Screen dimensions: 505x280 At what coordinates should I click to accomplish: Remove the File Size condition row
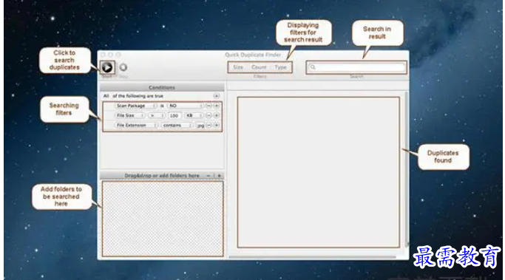pos(209,115)
